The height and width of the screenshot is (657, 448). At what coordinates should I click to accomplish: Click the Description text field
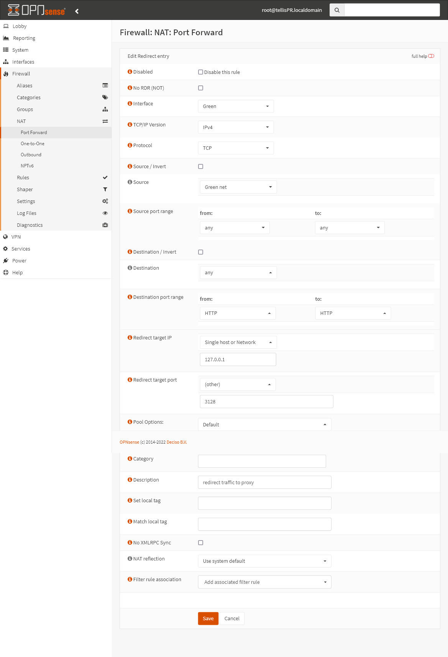(264, 482)
